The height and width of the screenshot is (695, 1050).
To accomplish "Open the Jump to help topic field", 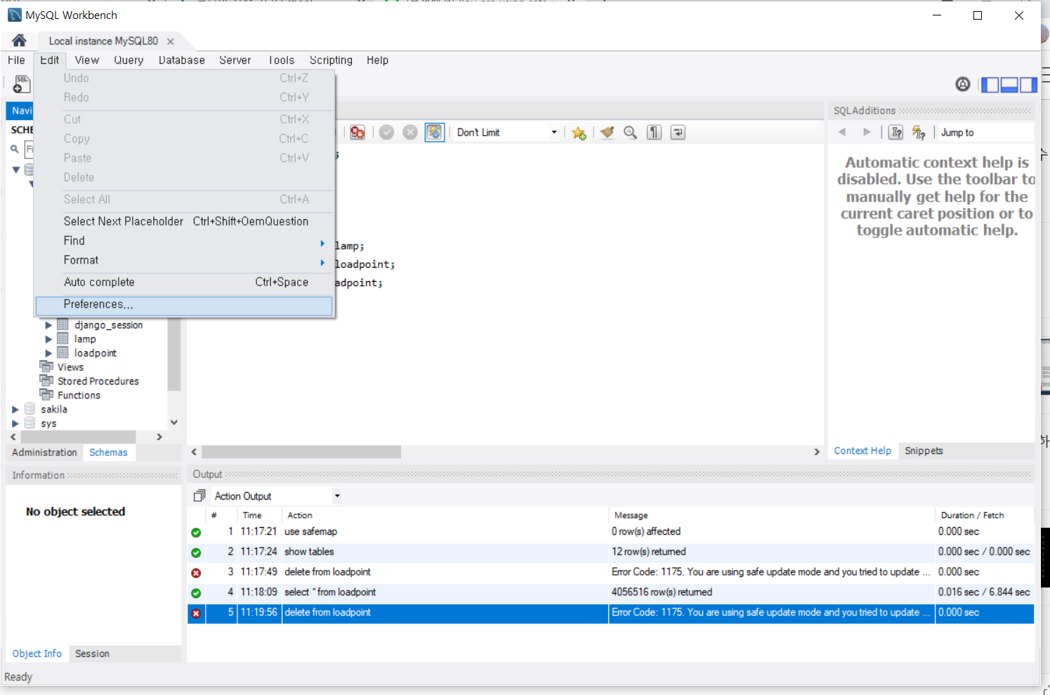I will pos(986,132).
